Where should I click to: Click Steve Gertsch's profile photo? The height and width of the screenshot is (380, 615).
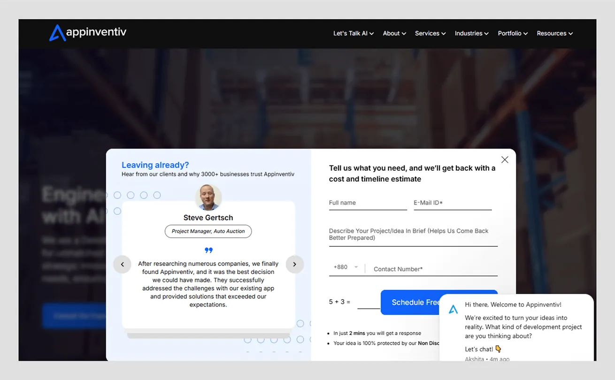(208, 197)
